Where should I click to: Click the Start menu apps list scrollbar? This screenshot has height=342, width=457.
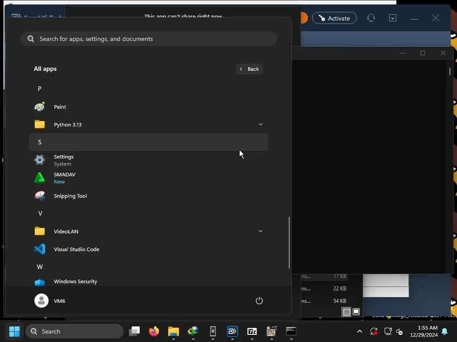click(x=289, y=242)
